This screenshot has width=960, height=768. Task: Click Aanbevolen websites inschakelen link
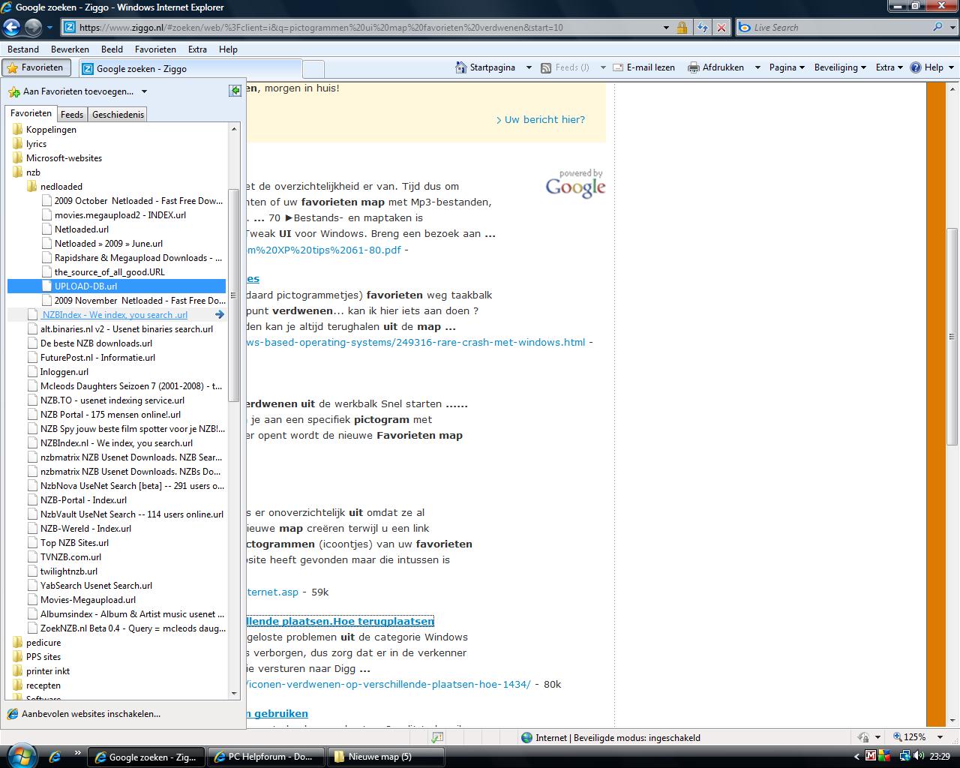(90, 714)
